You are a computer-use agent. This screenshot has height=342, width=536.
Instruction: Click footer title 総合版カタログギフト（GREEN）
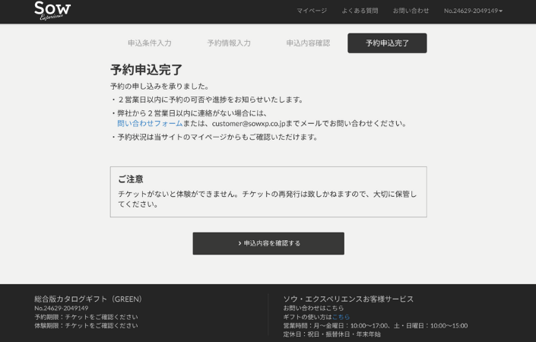[88, 299]
